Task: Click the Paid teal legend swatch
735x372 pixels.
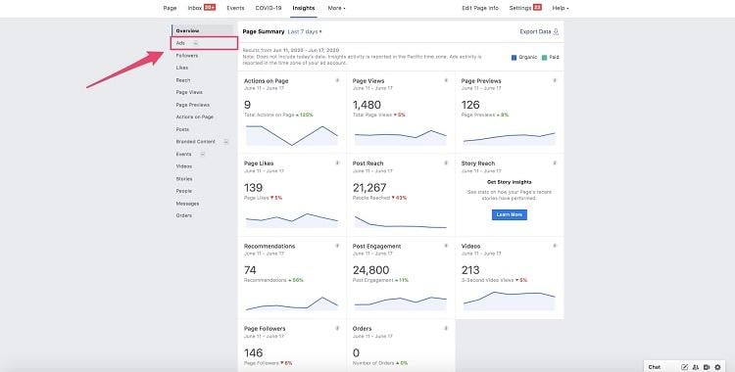Action: tap(544, 57)
